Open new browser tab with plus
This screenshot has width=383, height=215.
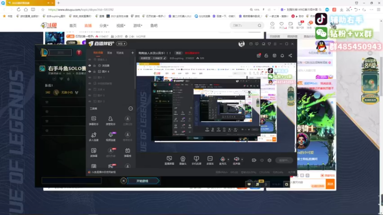click(58, 3)
